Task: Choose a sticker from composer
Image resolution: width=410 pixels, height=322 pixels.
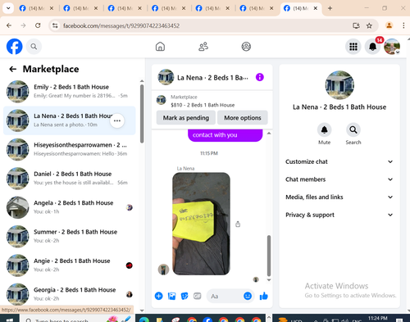Action: point(184,296)
